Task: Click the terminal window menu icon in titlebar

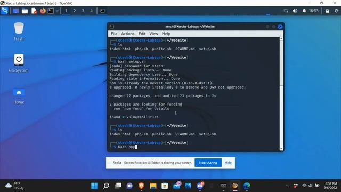Action: (112, 26)
